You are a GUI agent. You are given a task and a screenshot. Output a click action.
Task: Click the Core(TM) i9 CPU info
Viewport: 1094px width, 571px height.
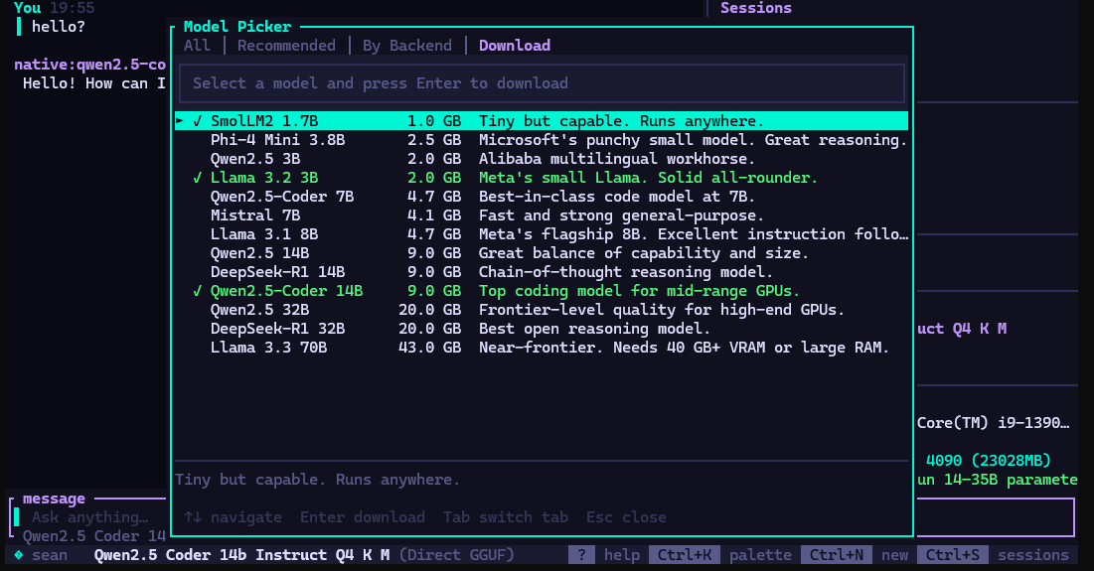point(993,422)
